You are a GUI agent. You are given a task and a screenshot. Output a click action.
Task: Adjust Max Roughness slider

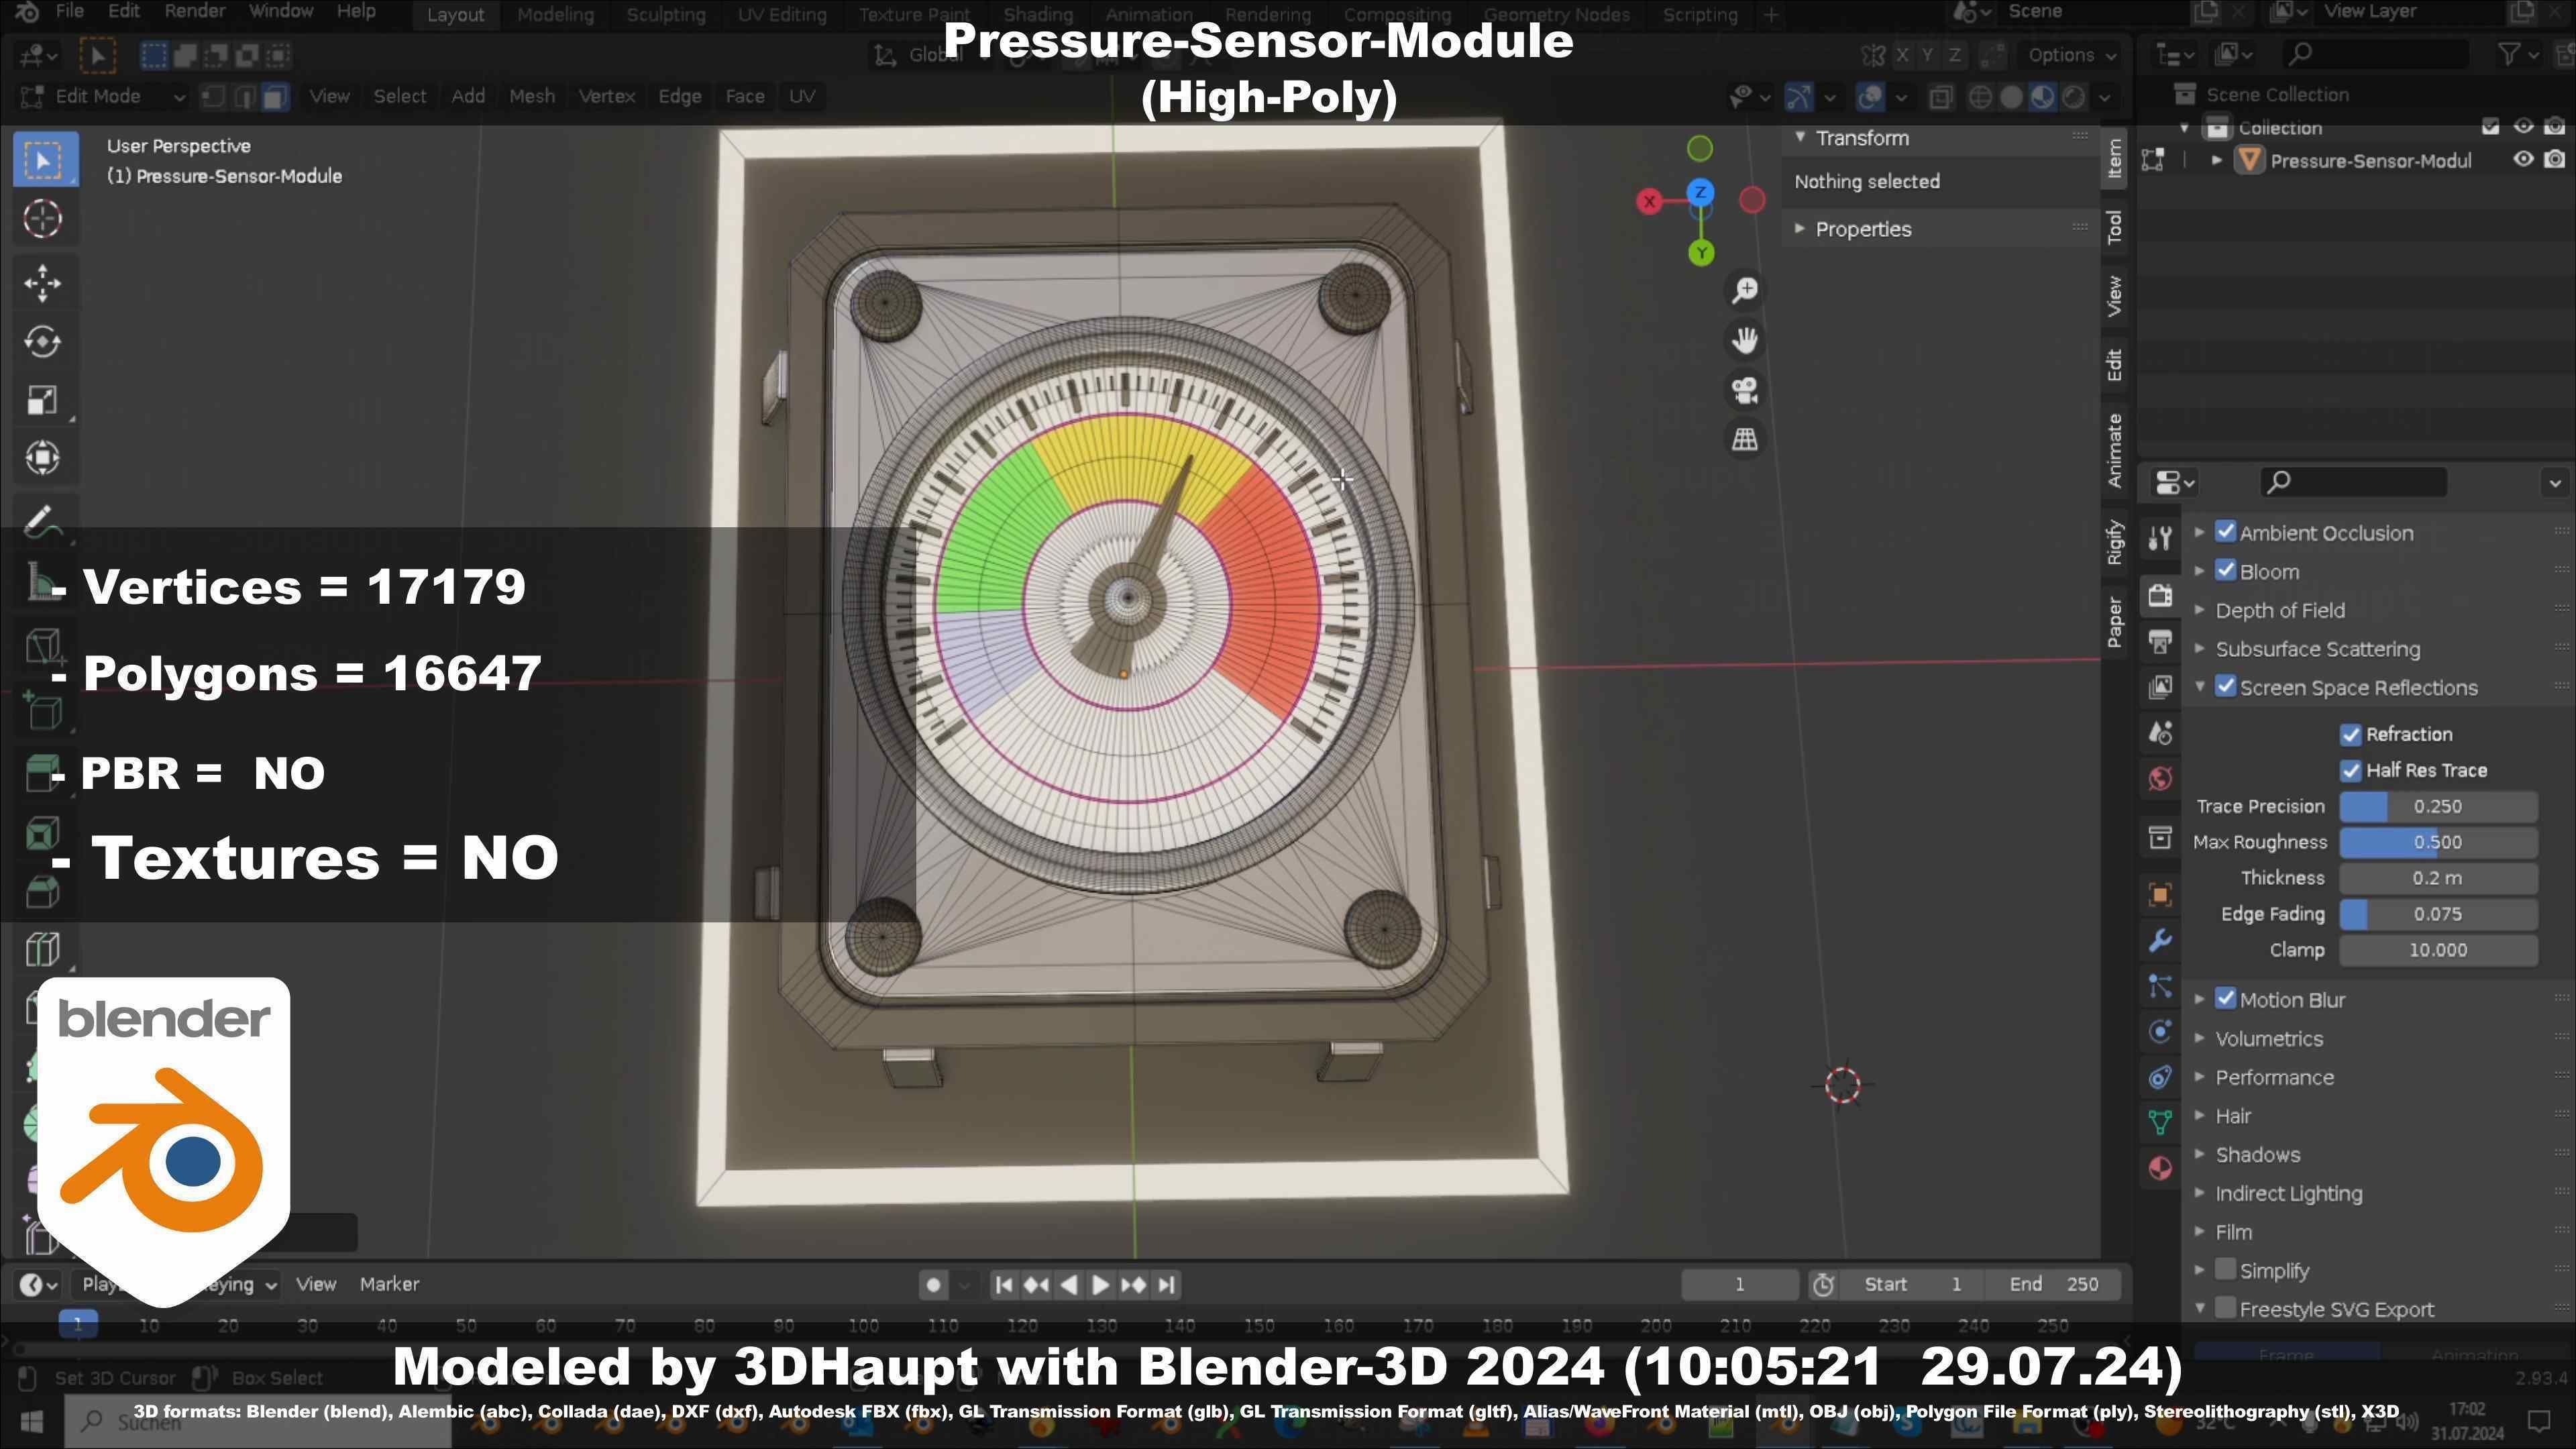(2438, 843)
